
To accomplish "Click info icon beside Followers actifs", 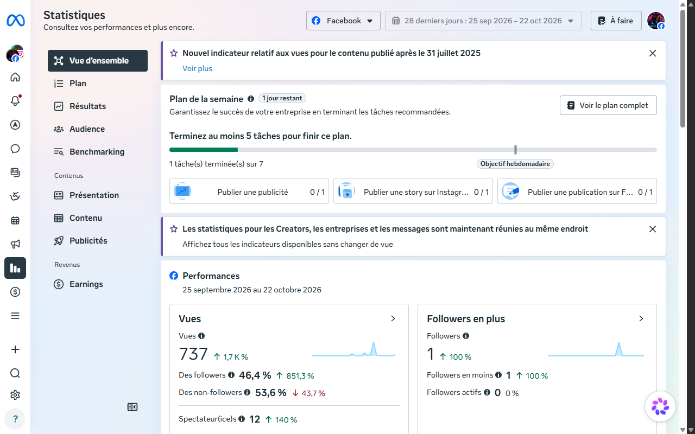I will pyautogui.click(x=487, y=392).
